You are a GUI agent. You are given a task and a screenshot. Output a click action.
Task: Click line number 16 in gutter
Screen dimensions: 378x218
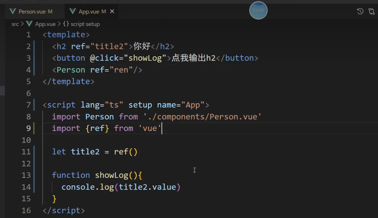(26, 210)
